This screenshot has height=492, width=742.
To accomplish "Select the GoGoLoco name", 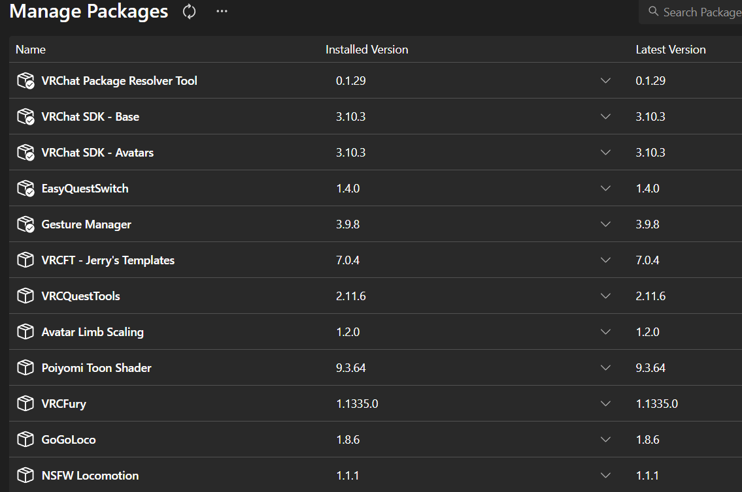I will [69, 440].
